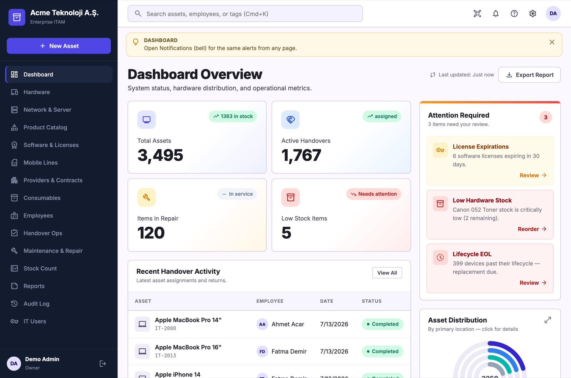Open Stock Count in sidebar

pyautogui.click(x=59, y=268)
